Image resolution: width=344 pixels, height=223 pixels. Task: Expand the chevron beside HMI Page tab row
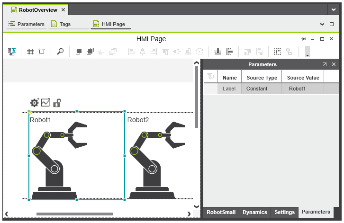click(x=322, y=24)
